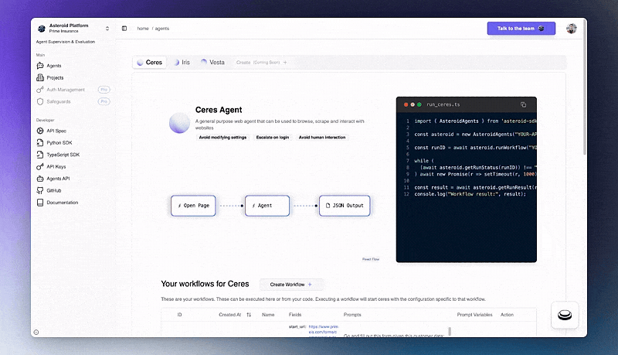Open the Agents sidebar item
Image resolution: width=618 pixels, height=355 pixels.
click(x=53, y=66)
